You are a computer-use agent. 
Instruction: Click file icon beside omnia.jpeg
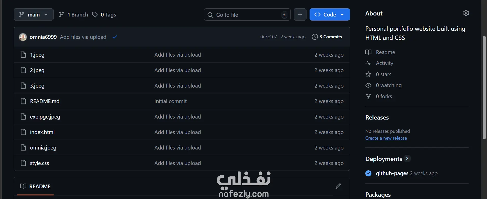click(x=23, y=147)
